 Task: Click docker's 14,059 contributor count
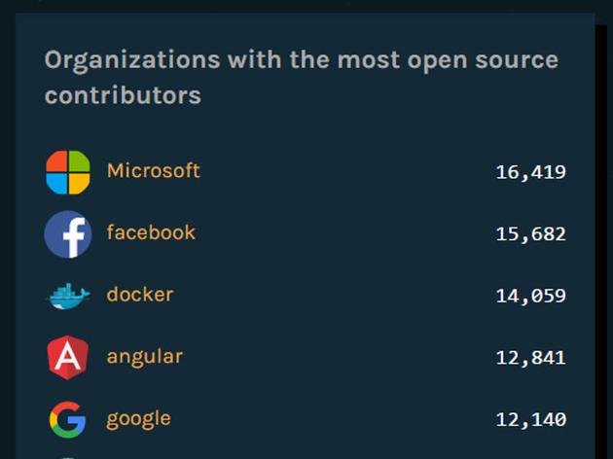click(530, 296)
